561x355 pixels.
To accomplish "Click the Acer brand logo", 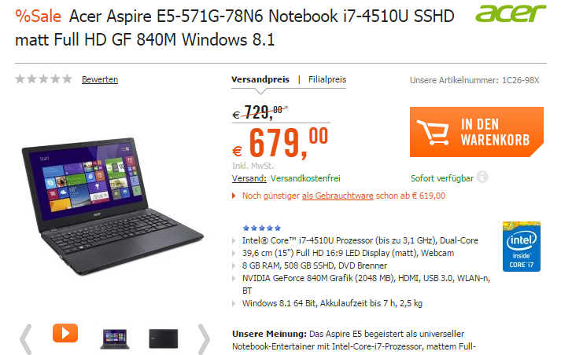I will click(511, 14).
